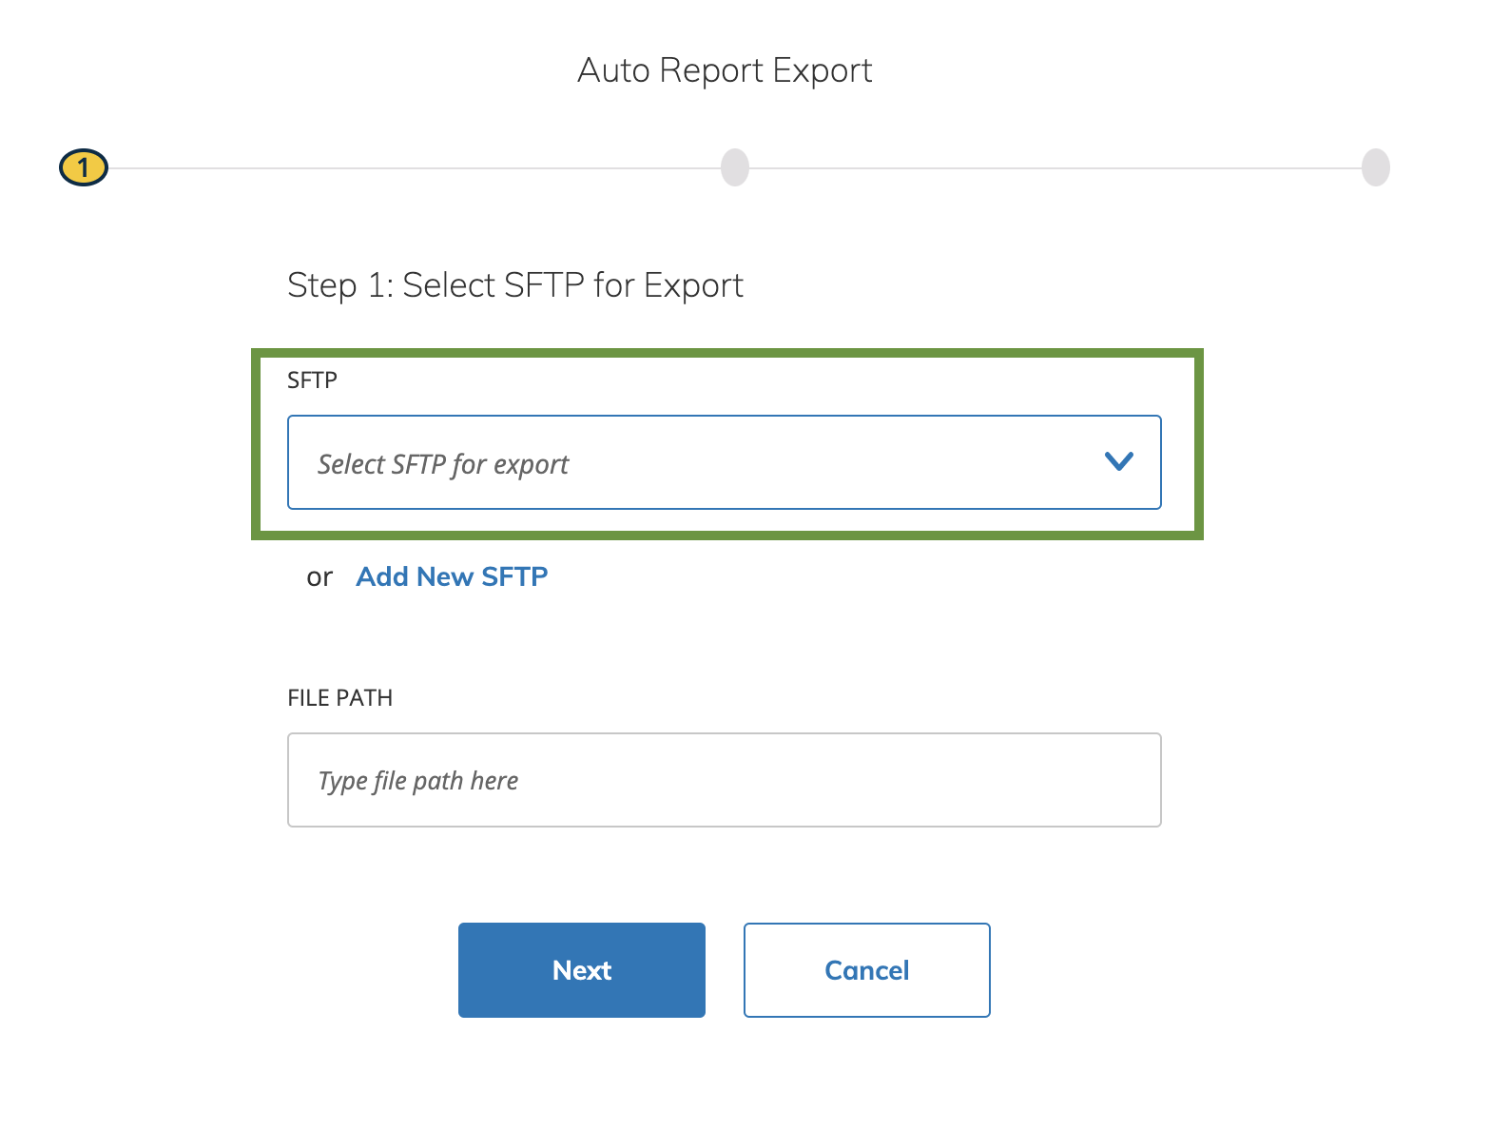Click the 'Cancel' text on outlined button
Viewport: 1510px width, 1130px height.
pos(866,970)
